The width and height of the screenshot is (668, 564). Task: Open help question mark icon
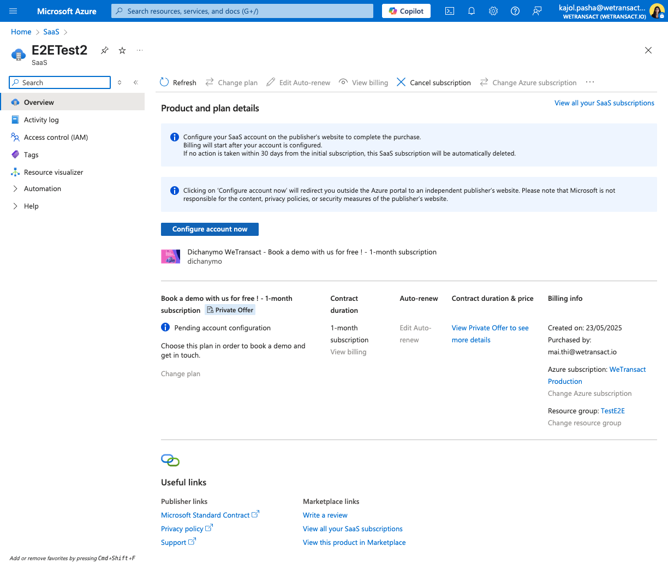click(x=515, y=11)
